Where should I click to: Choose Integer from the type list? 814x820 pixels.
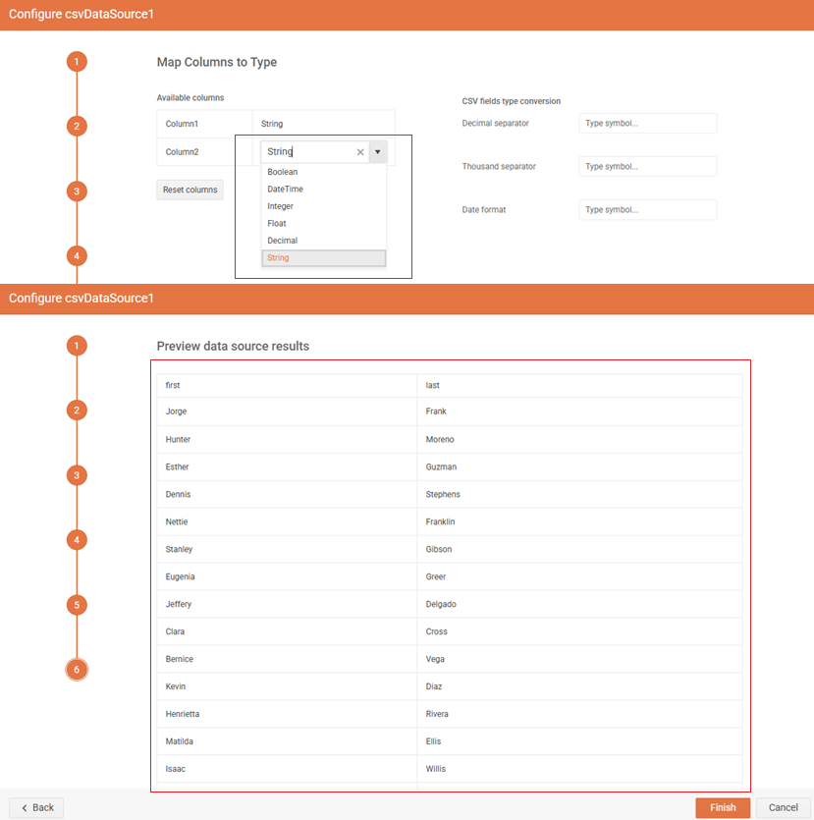point(324,206)
